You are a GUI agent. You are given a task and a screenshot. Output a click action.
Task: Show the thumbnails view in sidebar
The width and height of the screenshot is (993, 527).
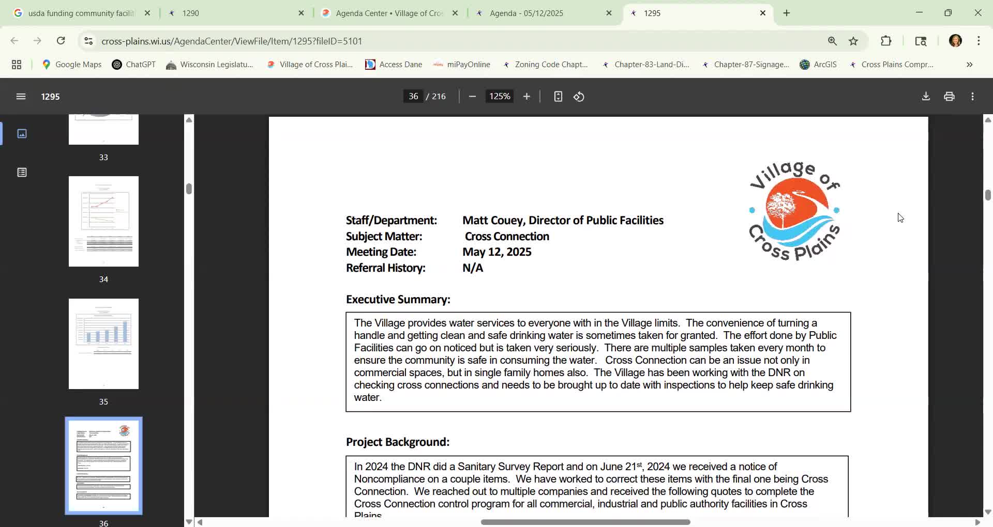pyautogui.click(x=22, y=134)
